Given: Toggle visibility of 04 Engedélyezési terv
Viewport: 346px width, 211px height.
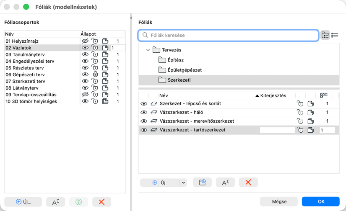Looking at the screenshot, I should 85,61.
